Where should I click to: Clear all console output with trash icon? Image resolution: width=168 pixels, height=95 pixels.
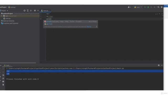point(3,85)
